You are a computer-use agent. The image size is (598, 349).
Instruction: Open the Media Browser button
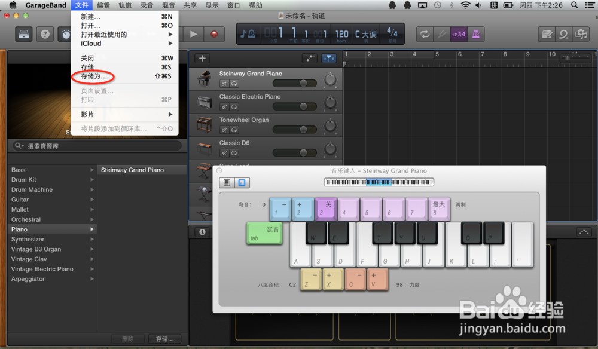581,34
